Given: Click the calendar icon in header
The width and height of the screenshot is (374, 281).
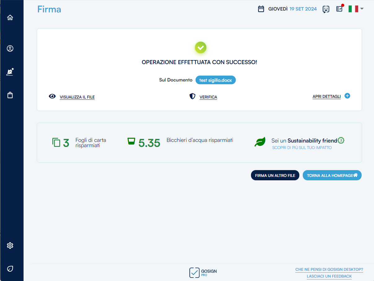Looking at the screenshot, I should (x=261, y=9).
